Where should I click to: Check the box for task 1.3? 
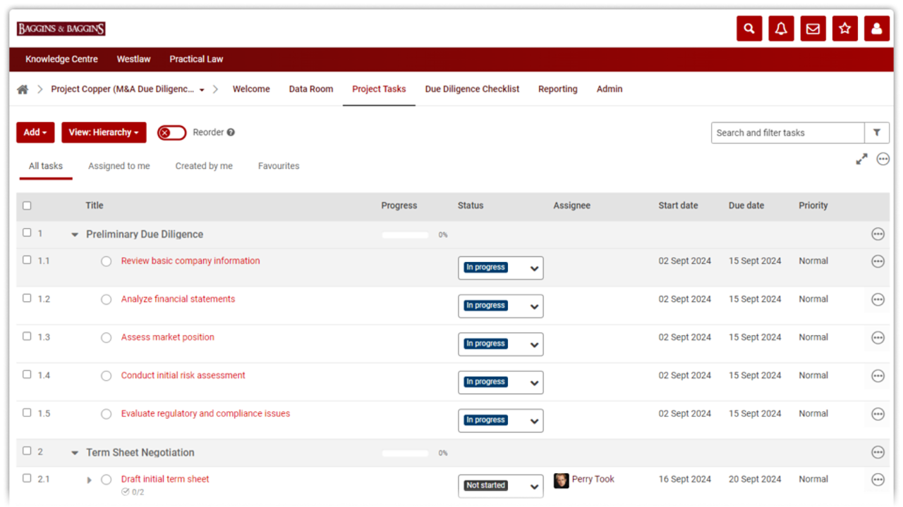click(27, 337)
